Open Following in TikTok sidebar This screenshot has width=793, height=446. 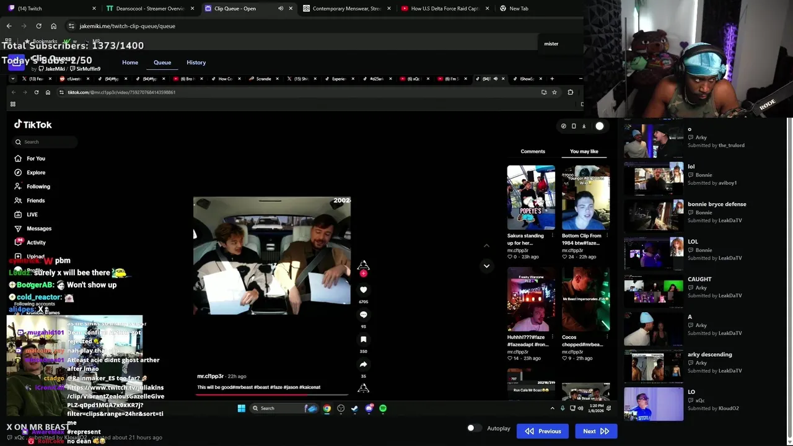[33, 186]
